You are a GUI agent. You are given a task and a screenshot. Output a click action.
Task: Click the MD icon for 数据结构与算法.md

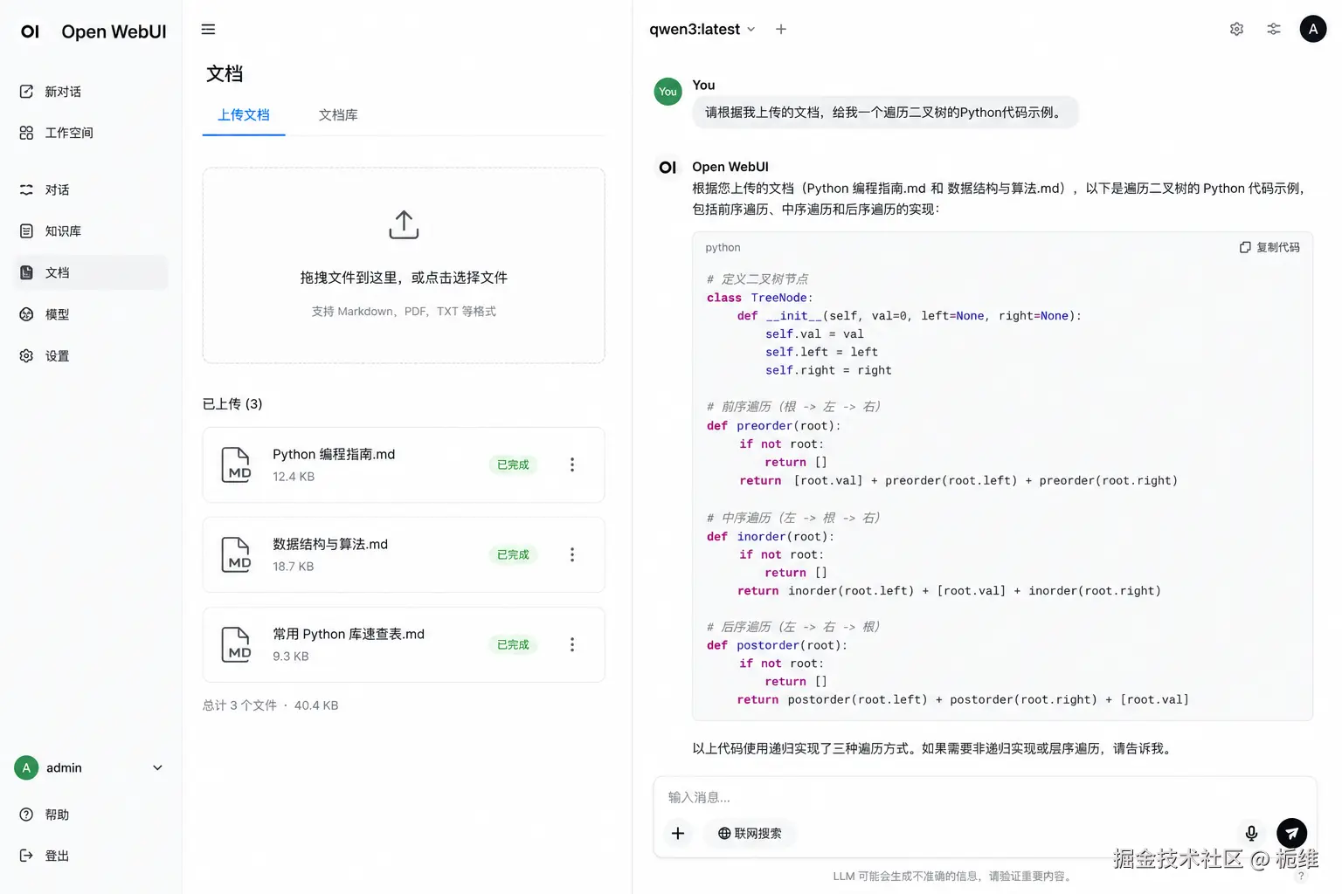[x=236, y=554]
